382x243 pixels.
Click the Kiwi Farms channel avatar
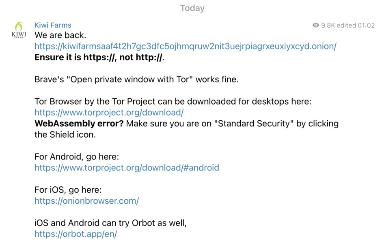coord(19,30)
